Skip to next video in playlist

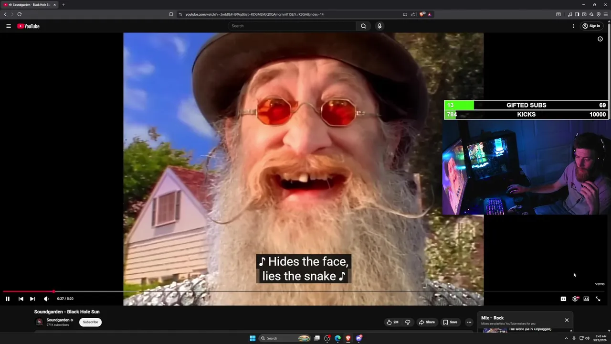[32, 299]
